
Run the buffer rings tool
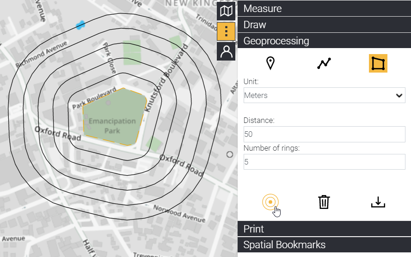[270, 202]
